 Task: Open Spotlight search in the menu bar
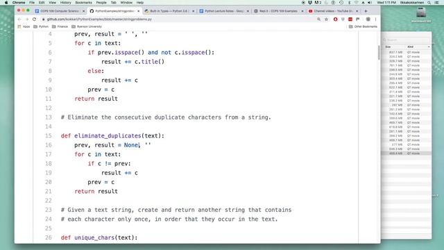429,3
